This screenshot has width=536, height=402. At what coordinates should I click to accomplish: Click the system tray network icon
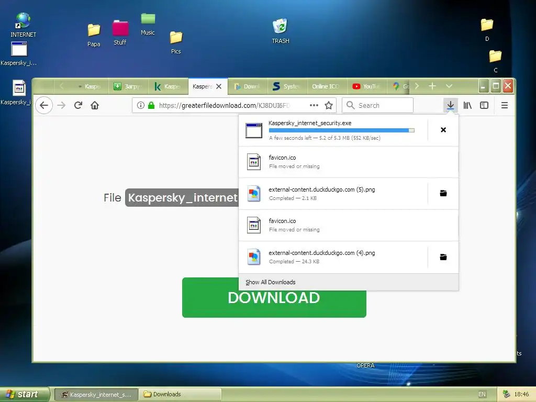507,394
